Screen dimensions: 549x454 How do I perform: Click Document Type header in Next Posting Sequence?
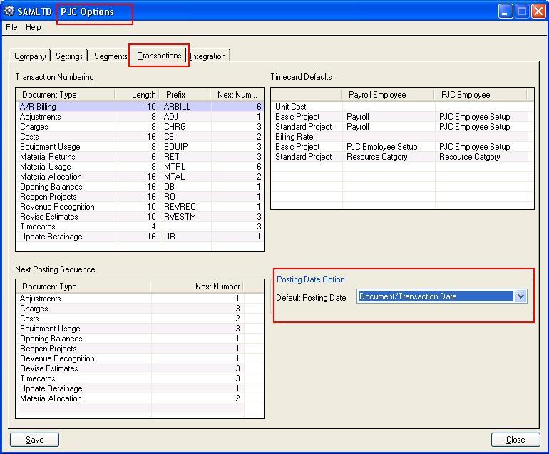[x=83, y=287]
